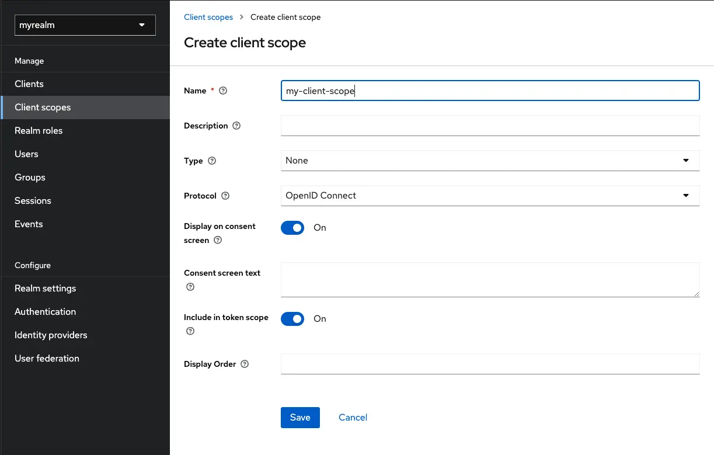Select Realm settings from the sidebar
Image resolution: width=714 pixels, height=455 pixels.
click(x=45, y=288)
